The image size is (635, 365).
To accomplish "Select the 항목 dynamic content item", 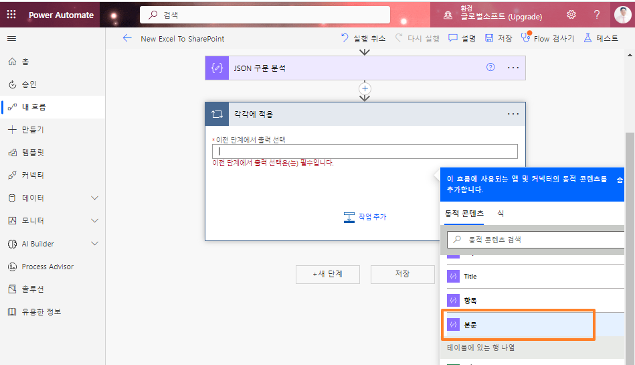I will point(535,301).
